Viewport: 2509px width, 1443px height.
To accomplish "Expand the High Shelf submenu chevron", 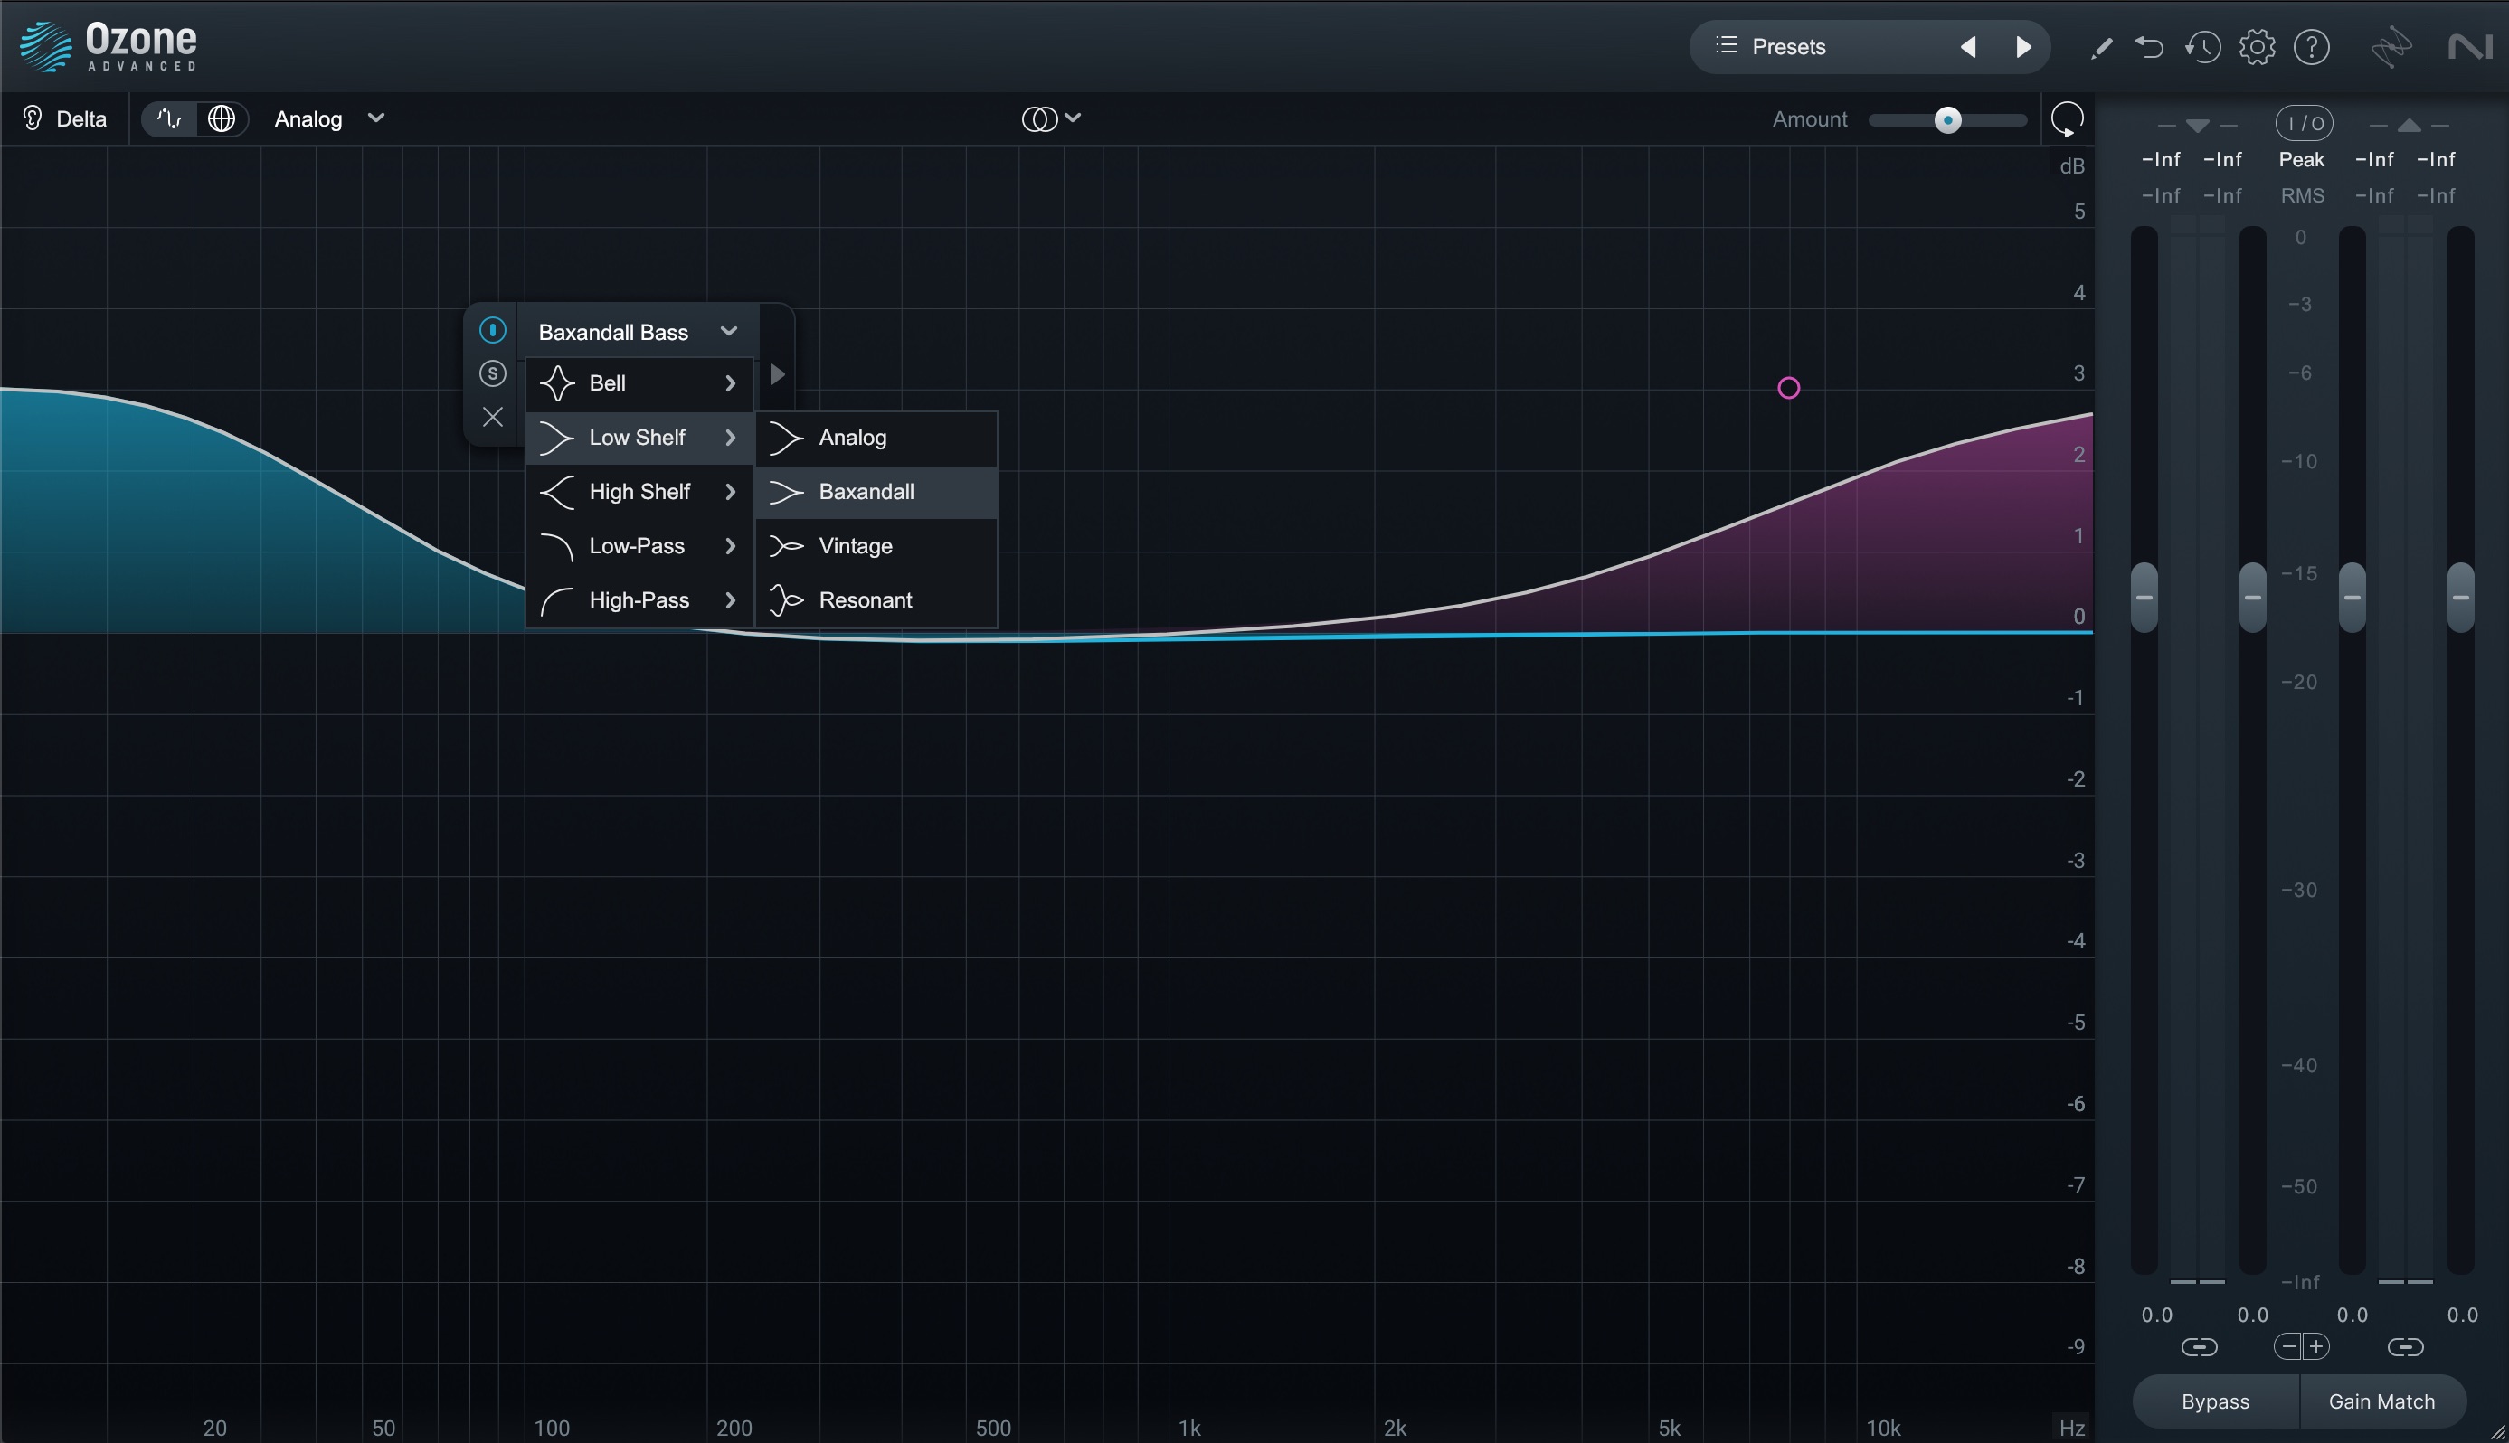I will [731, 493].
